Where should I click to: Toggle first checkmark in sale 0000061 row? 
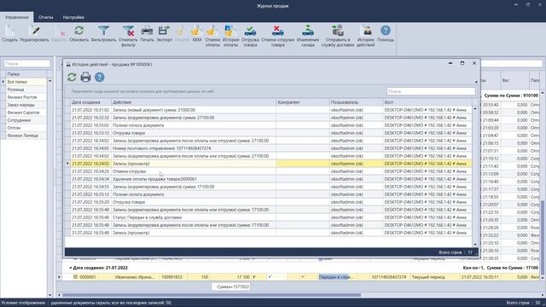[270, 276]
